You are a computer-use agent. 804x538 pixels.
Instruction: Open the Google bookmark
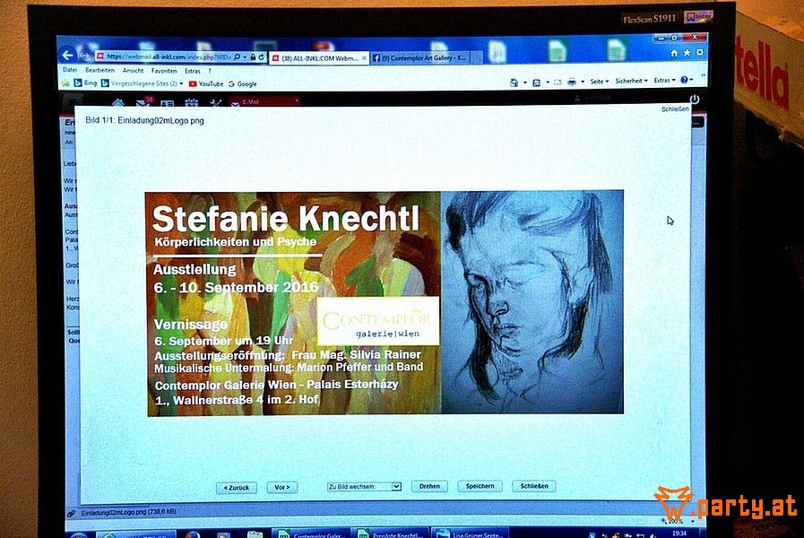pyautogui.click(x=243, y=83)
